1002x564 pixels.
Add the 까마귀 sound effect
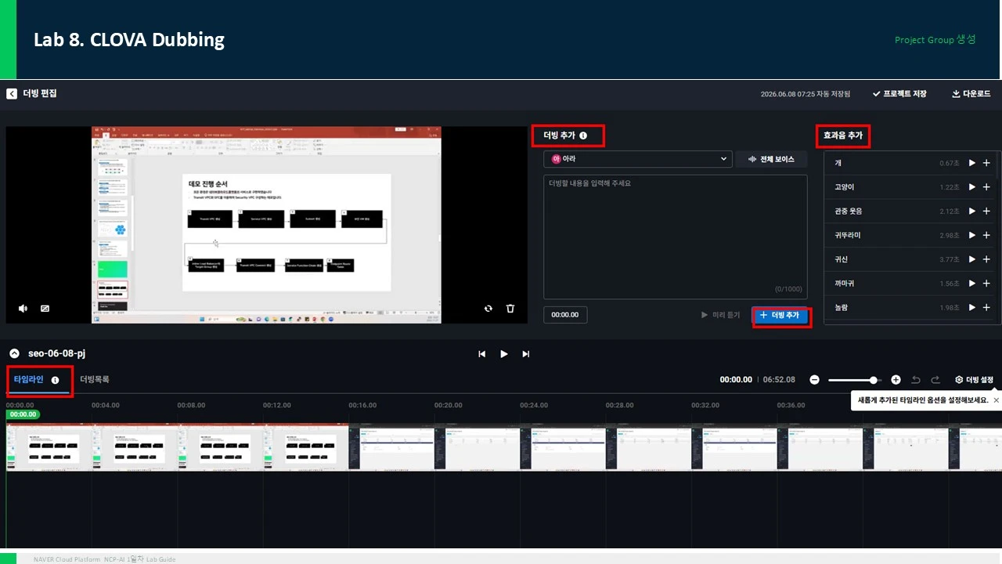986,284
